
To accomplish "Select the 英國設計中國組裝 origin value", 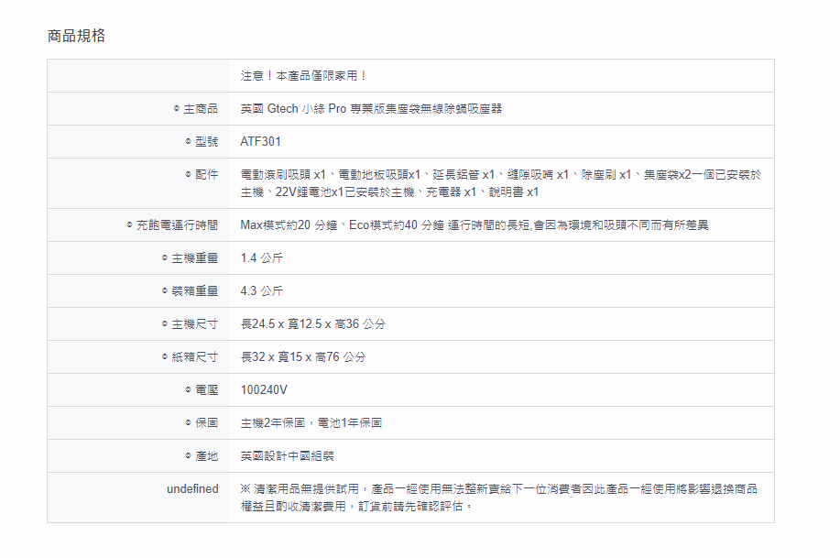I will [x=287, y=456].
